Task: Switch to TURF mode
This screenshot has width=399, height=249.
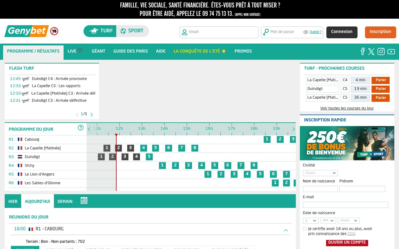Action: click(x=100, y=31)
